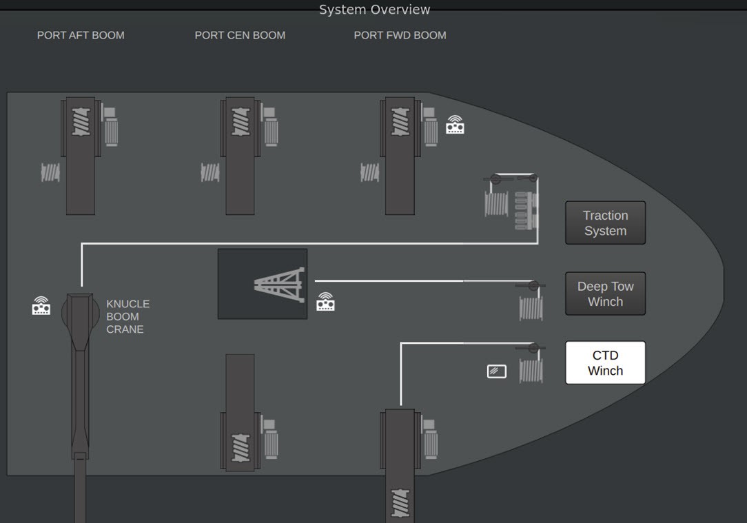Viewport: 747px width, 523px height.
Task: Select the Deep Tow Winch button
Action: click(x=605, y=294)
